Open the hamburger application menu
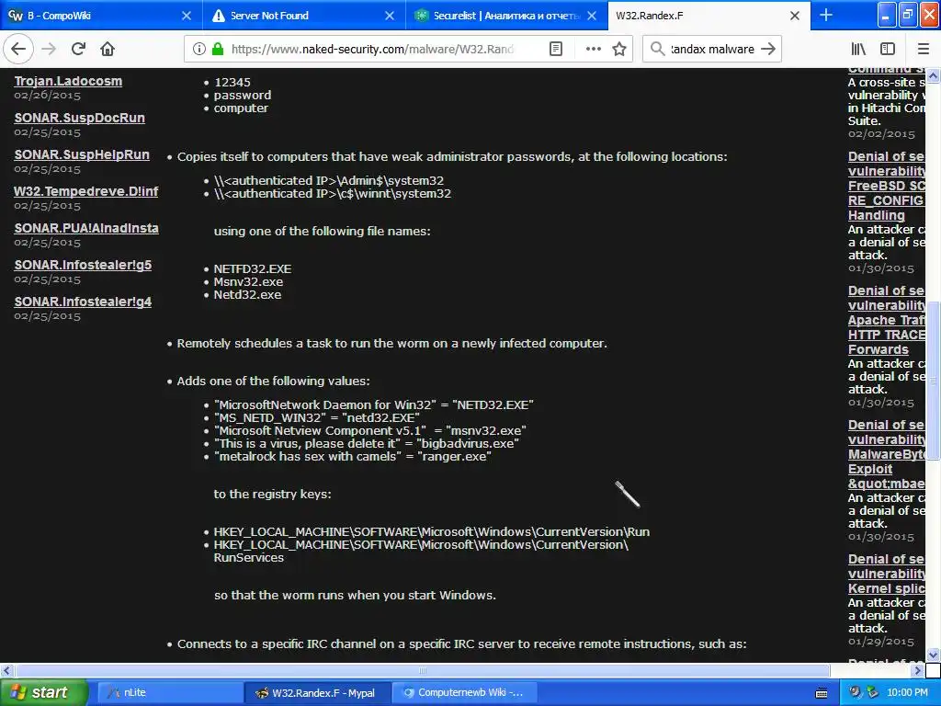Screen dimensions: 941x706 pos(923,49)
